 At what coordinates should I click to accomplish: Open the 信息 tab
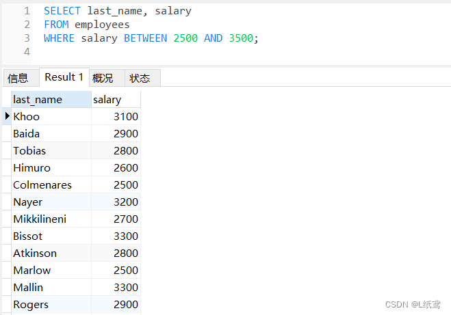click(21, 78)
